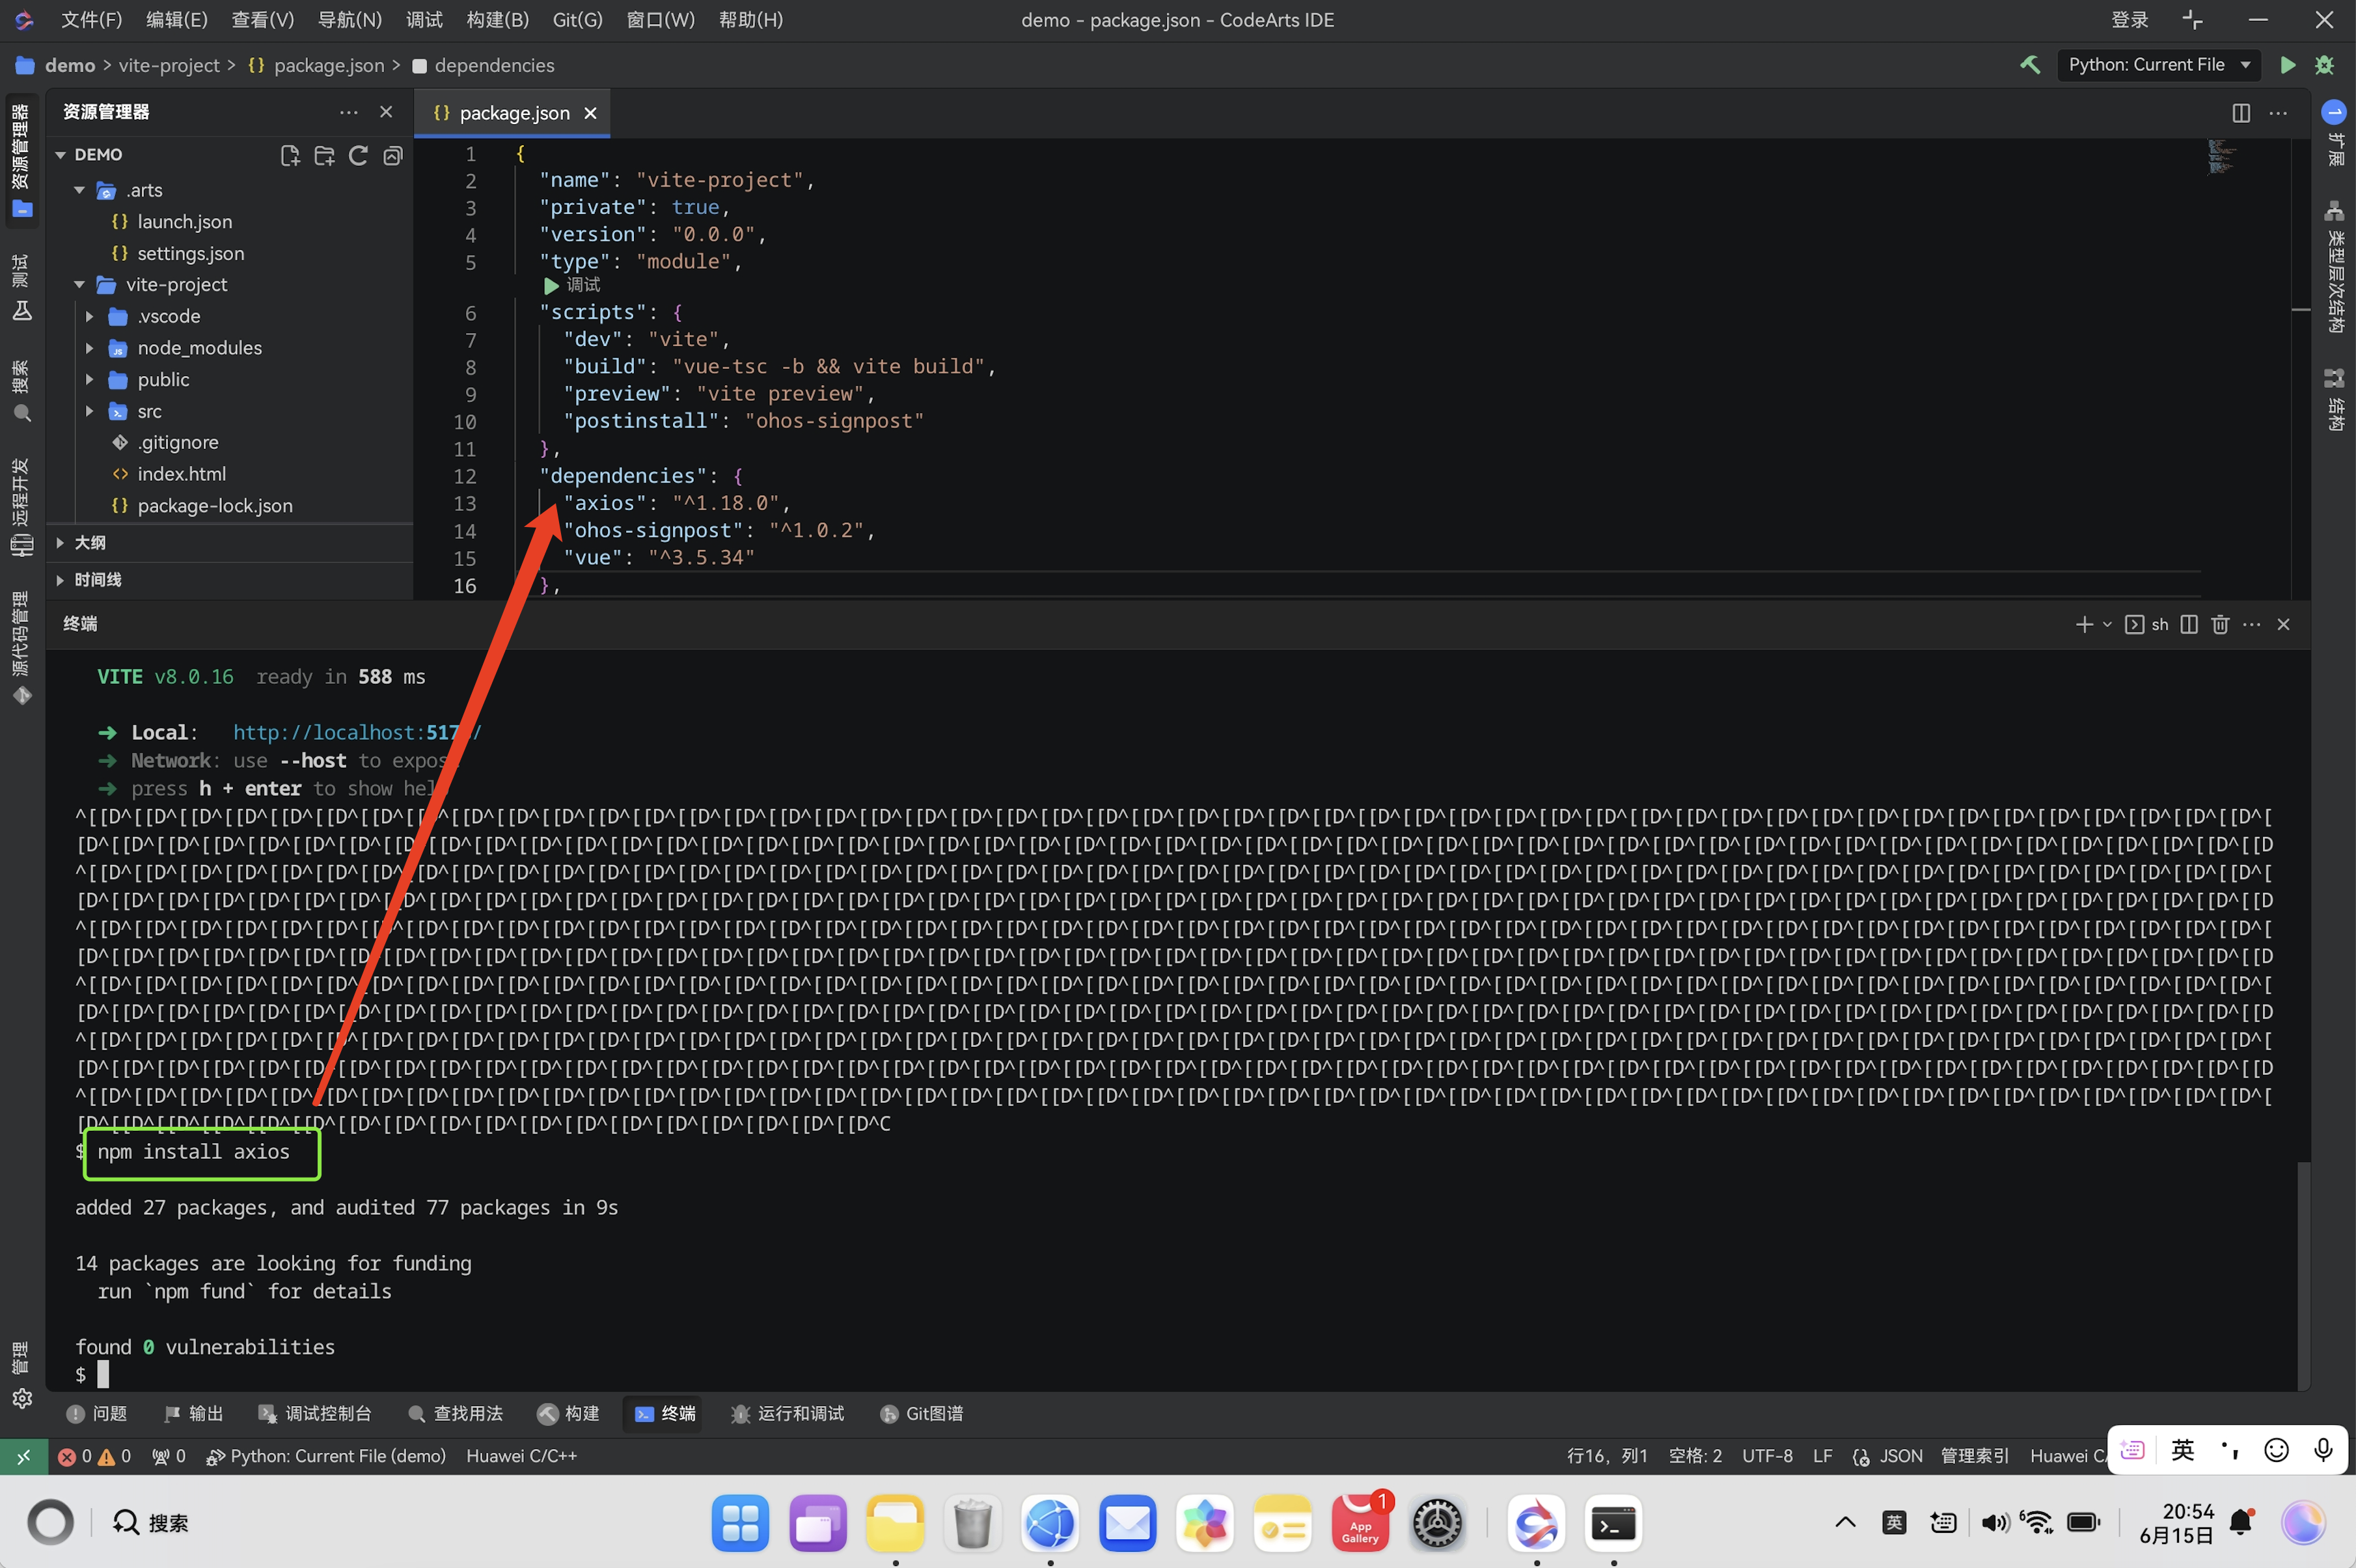Expand the .vscode folder
The width and height of the screenshot is (2356, 1568).
pyautogui.click(x=90, y=317)
